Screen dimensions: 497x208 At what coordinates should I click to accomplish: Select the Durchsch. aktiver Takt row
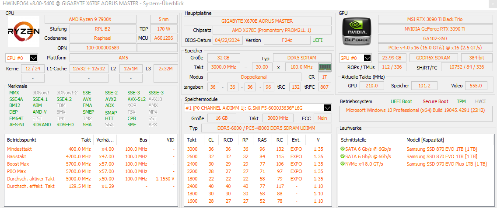click(x=91, y=179)
